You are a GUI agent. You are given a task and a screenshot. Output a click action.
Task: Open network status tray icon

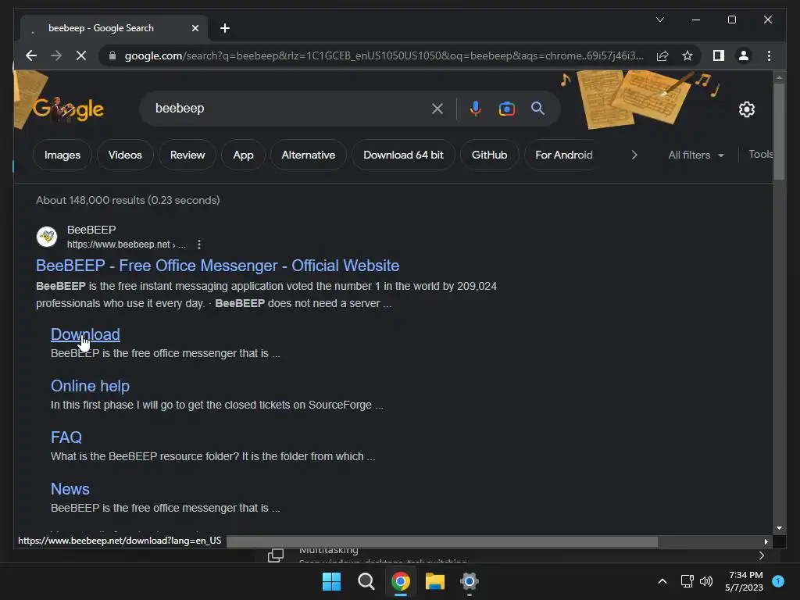click(x=687, y=581)
